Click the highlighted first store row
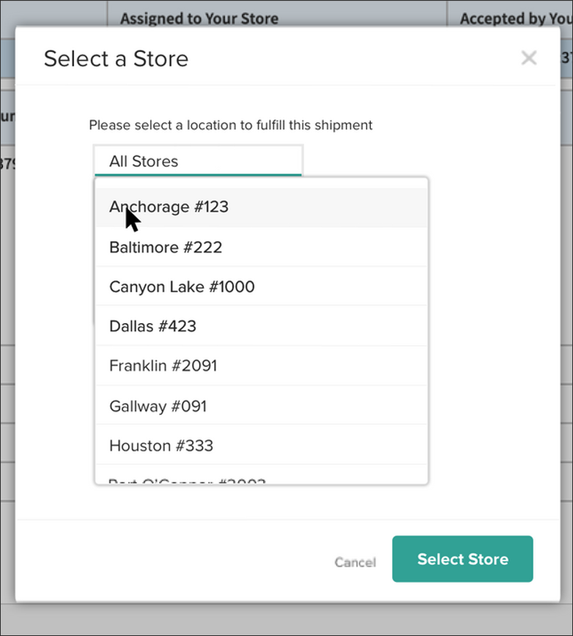 260,207
